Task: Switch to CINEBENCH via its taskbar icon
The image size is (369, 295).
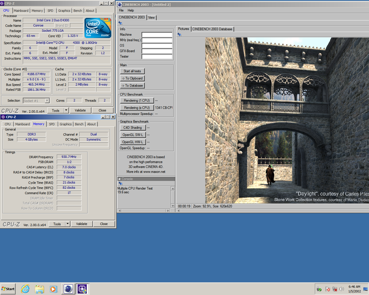Action: tap(68, 289)
